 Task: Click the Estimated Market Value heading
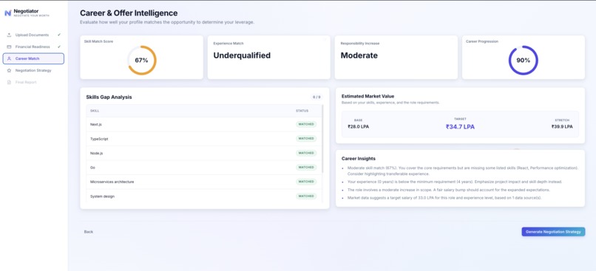click(368, 97)
